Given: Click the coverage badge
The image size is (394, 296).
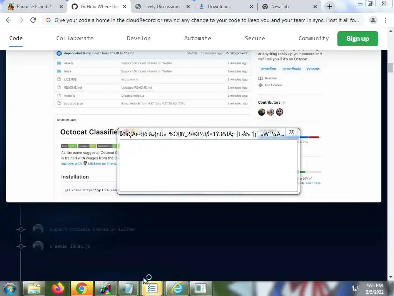Looking at the screenshot, I should (87, 146).
